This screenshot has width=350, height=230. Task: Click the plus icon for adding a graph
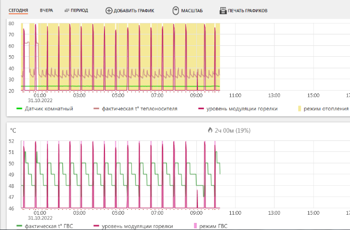click(109, 10)
